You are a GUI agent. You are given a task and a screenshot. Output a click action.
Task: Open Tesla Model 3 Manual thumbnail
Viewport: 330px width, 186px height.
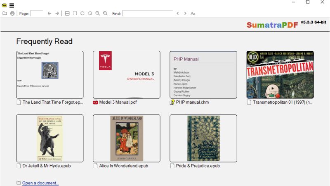(x=127, y=75)
